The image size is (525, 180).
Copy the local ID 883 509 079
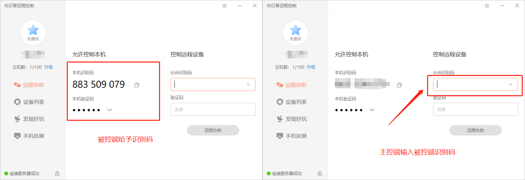click(x=137, y=85)
